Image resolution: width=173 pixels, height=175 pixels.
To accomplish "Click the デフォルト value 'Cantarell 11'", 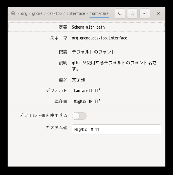I will click(86, 91).
